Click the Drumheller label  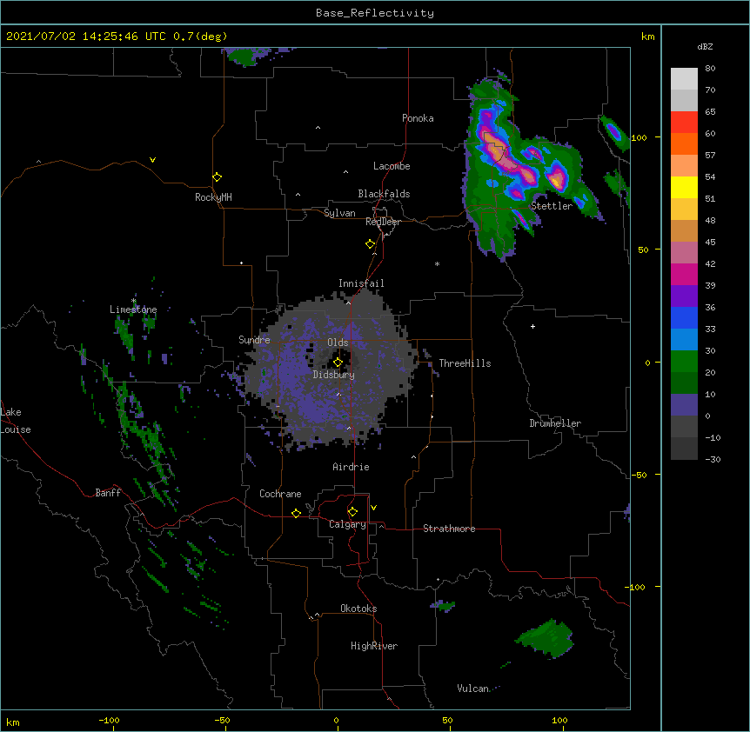coord(555,423)
